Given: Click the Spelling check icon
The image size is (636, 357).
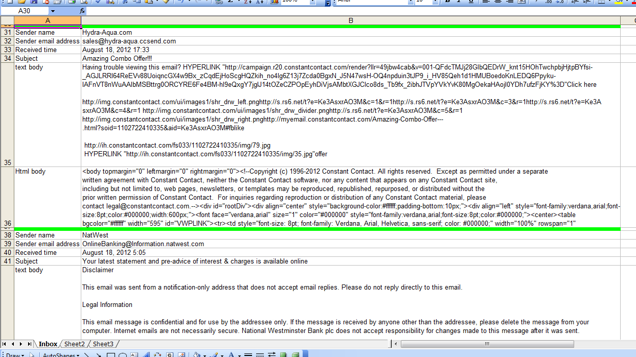Looking at the screenshot, I should [98, 3].
